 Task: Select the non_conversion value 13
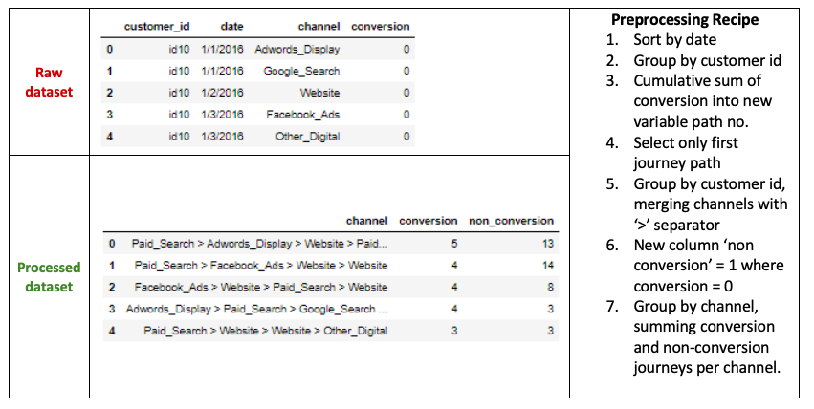(x=547, y=244)
